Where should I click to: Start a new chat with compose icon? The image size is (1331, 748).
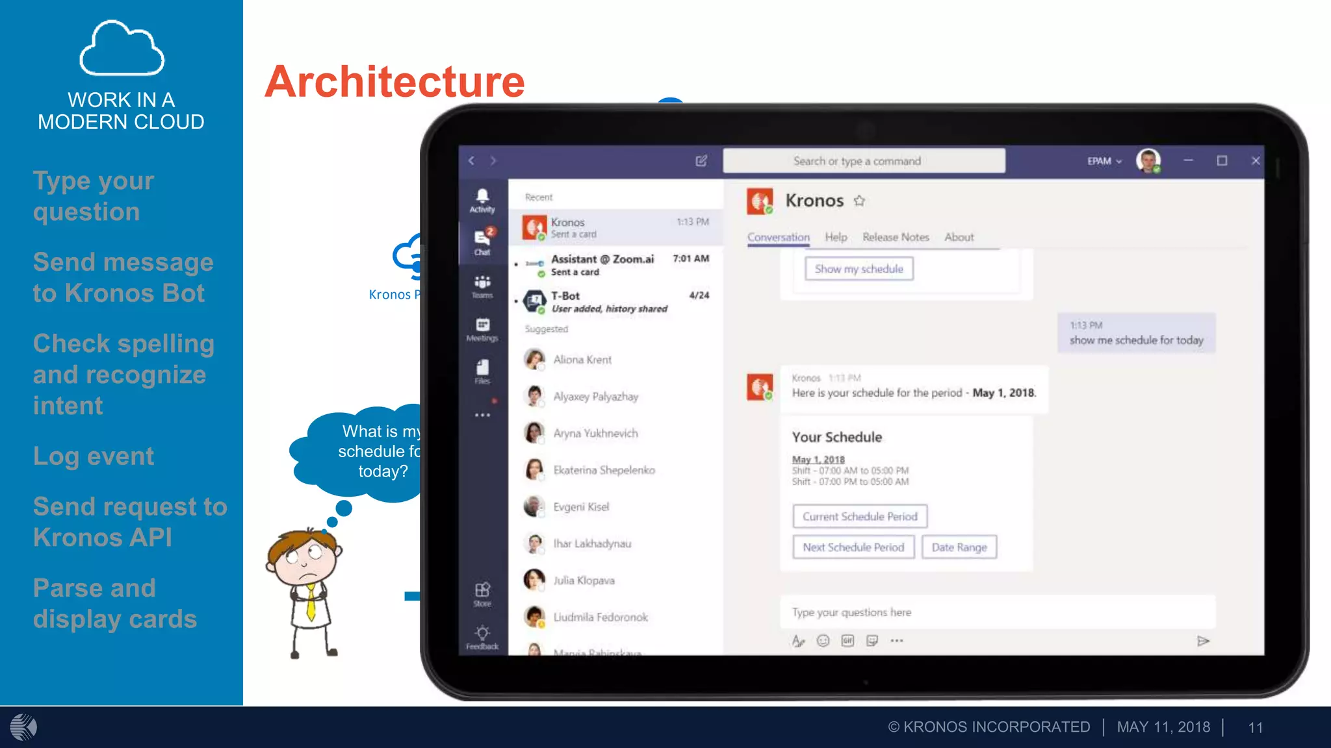point(701,160)
